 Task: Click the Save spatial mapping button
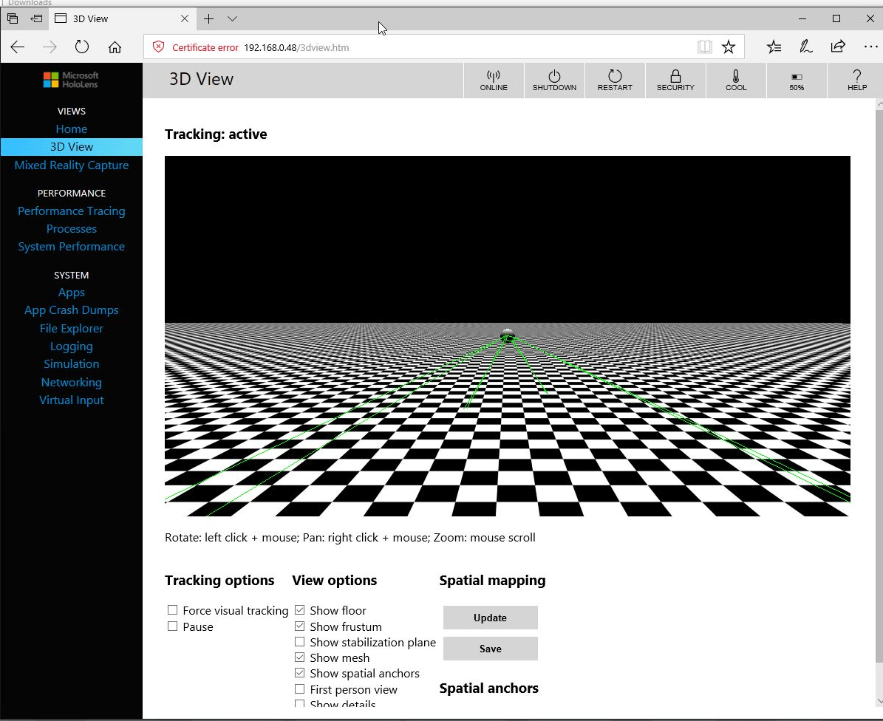490,649
